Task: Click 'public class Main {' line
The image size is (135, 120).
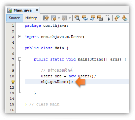Action: (47, 48)
